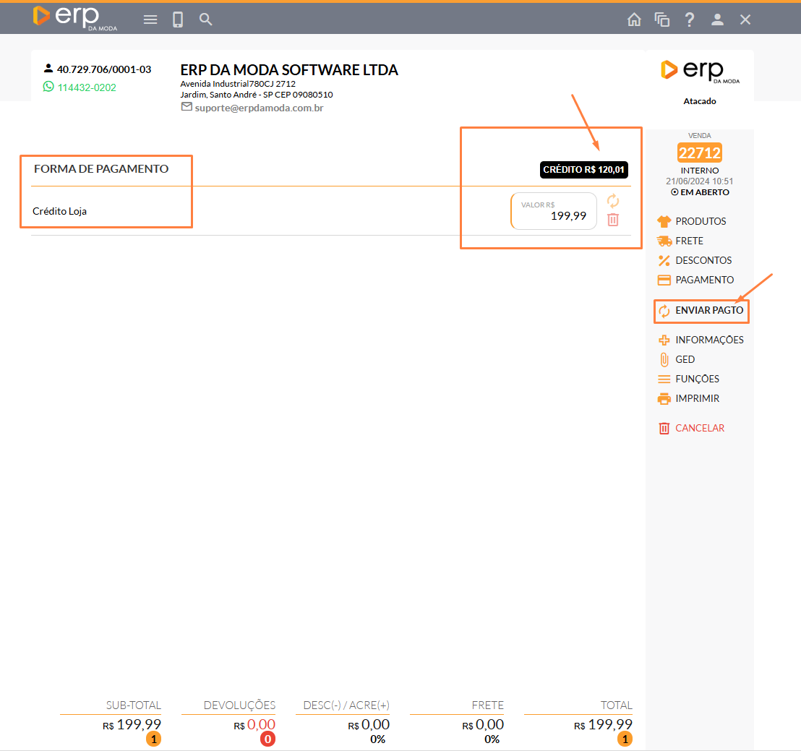Refresh payment value with orange sync icon

(x=613, y=200)
